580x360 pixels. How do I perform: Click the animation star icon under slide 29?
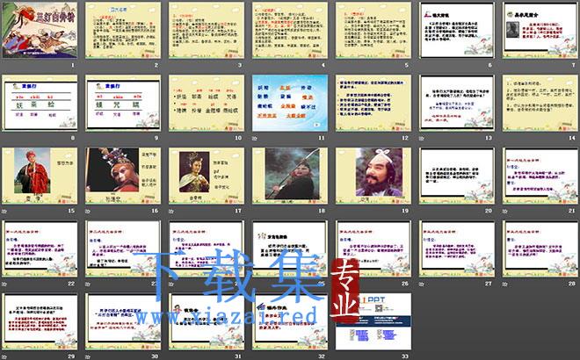pyautogui.click(x=4, y=357)
